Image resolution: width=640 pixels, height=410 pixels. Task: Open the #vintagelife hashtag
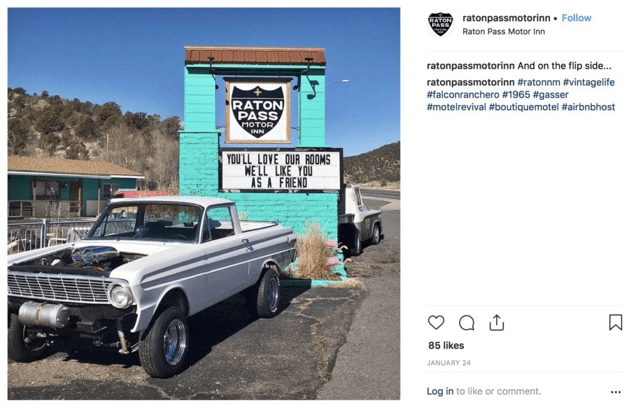589,82
